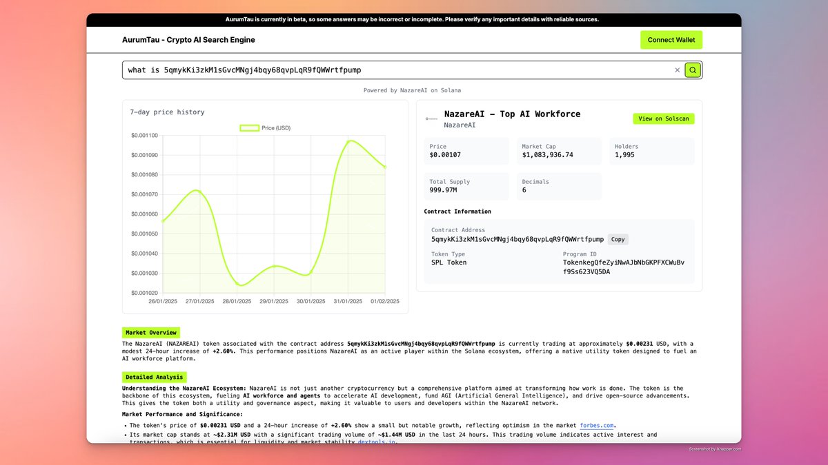Click the Powered by NazareAI on Solana text
The height and width of the screenshot is (465, 828).
tap(413, 90)
